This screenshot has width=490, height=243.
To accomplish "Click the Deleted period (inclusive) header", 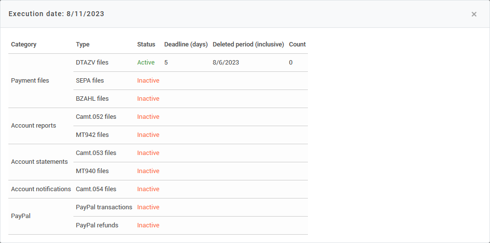I will click(x=248, y=44).
